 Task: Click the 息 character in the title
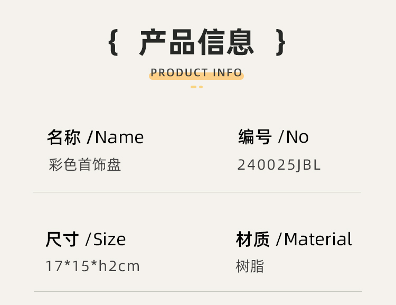click(x=240, y=42)
